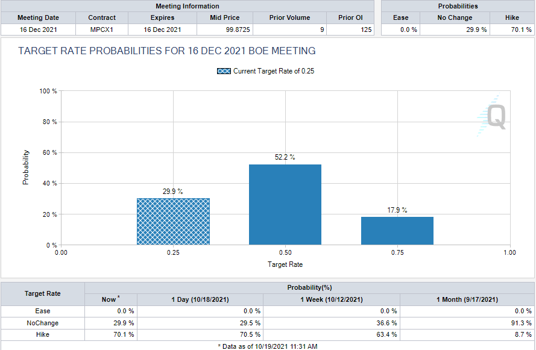Click the 'Current Target Rate of 0.25' legend text
The image size is (536, 350).
[x=274, y=71]
